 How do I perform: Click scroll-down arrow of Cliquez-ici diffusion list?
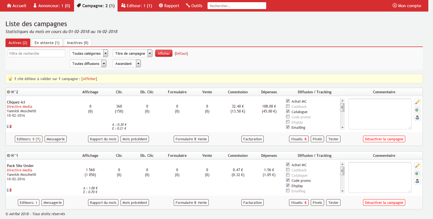342,128
